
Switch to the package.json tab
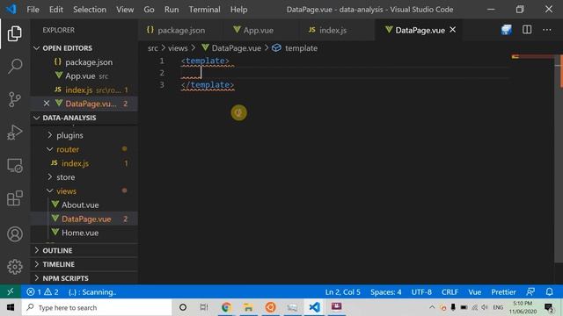point(179,30)
